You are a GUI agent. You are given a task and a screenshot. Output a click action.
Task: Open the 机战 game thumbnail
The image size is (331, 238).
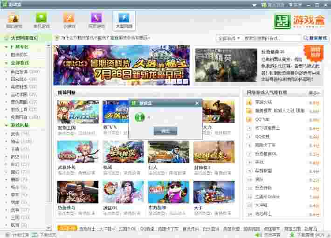point(123,152)
